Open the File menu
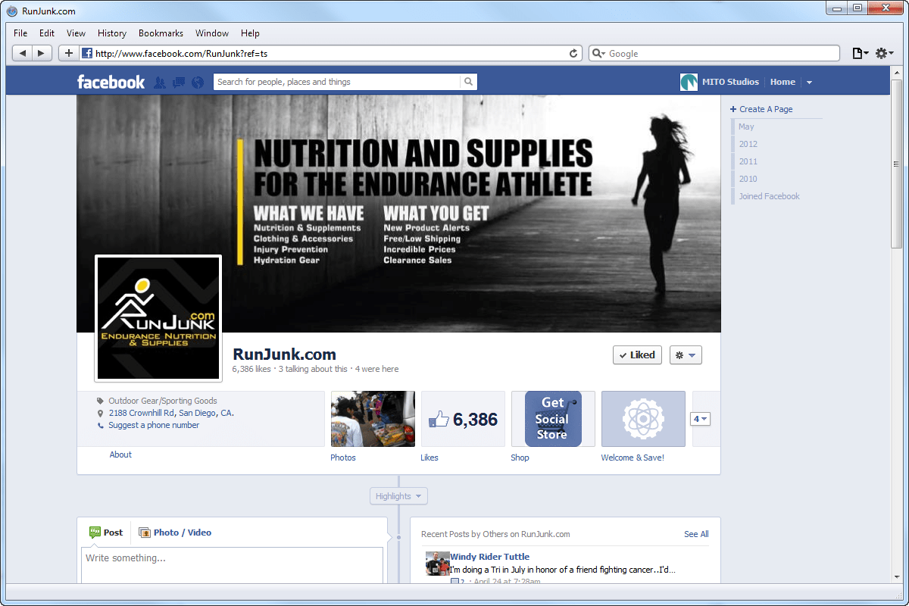Screen dimensions: 909x606 pos(20,33)
